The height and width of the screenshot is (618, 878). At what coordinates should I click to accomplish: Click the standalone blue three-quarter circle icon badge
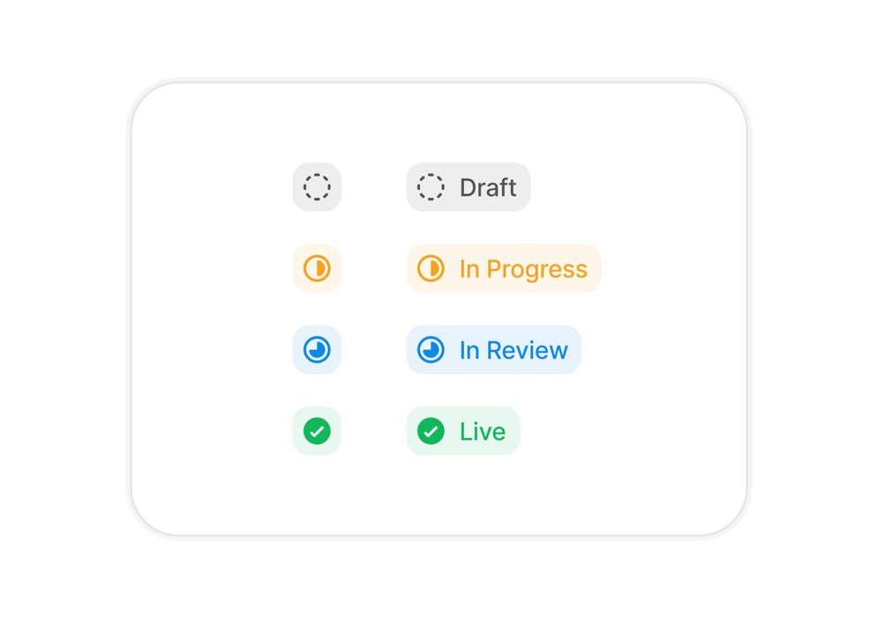(x=317, y=350)
